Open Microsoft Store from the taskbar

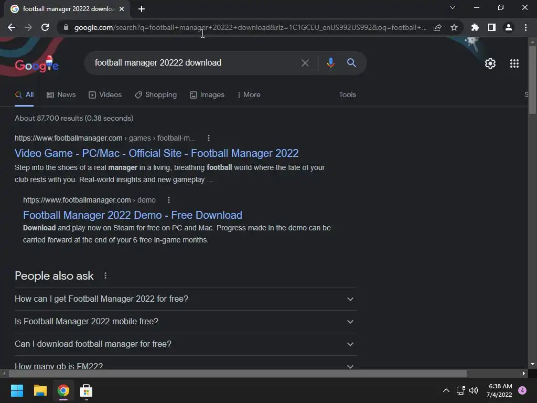[x=87, y=390]
